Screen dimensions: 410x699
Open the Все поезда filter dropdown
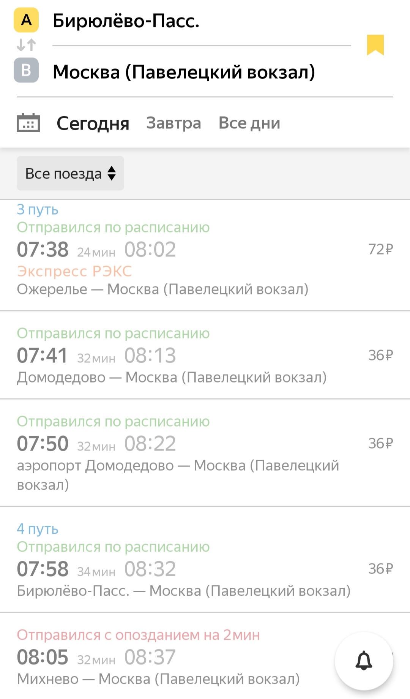point(70,174)
